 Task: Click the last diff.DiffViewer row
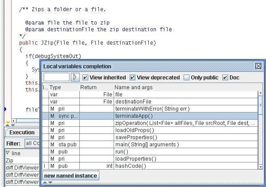[22, 182]
